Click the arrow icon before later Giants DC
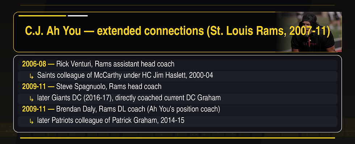Screen dimensions: 355x144 pos(32,99)
